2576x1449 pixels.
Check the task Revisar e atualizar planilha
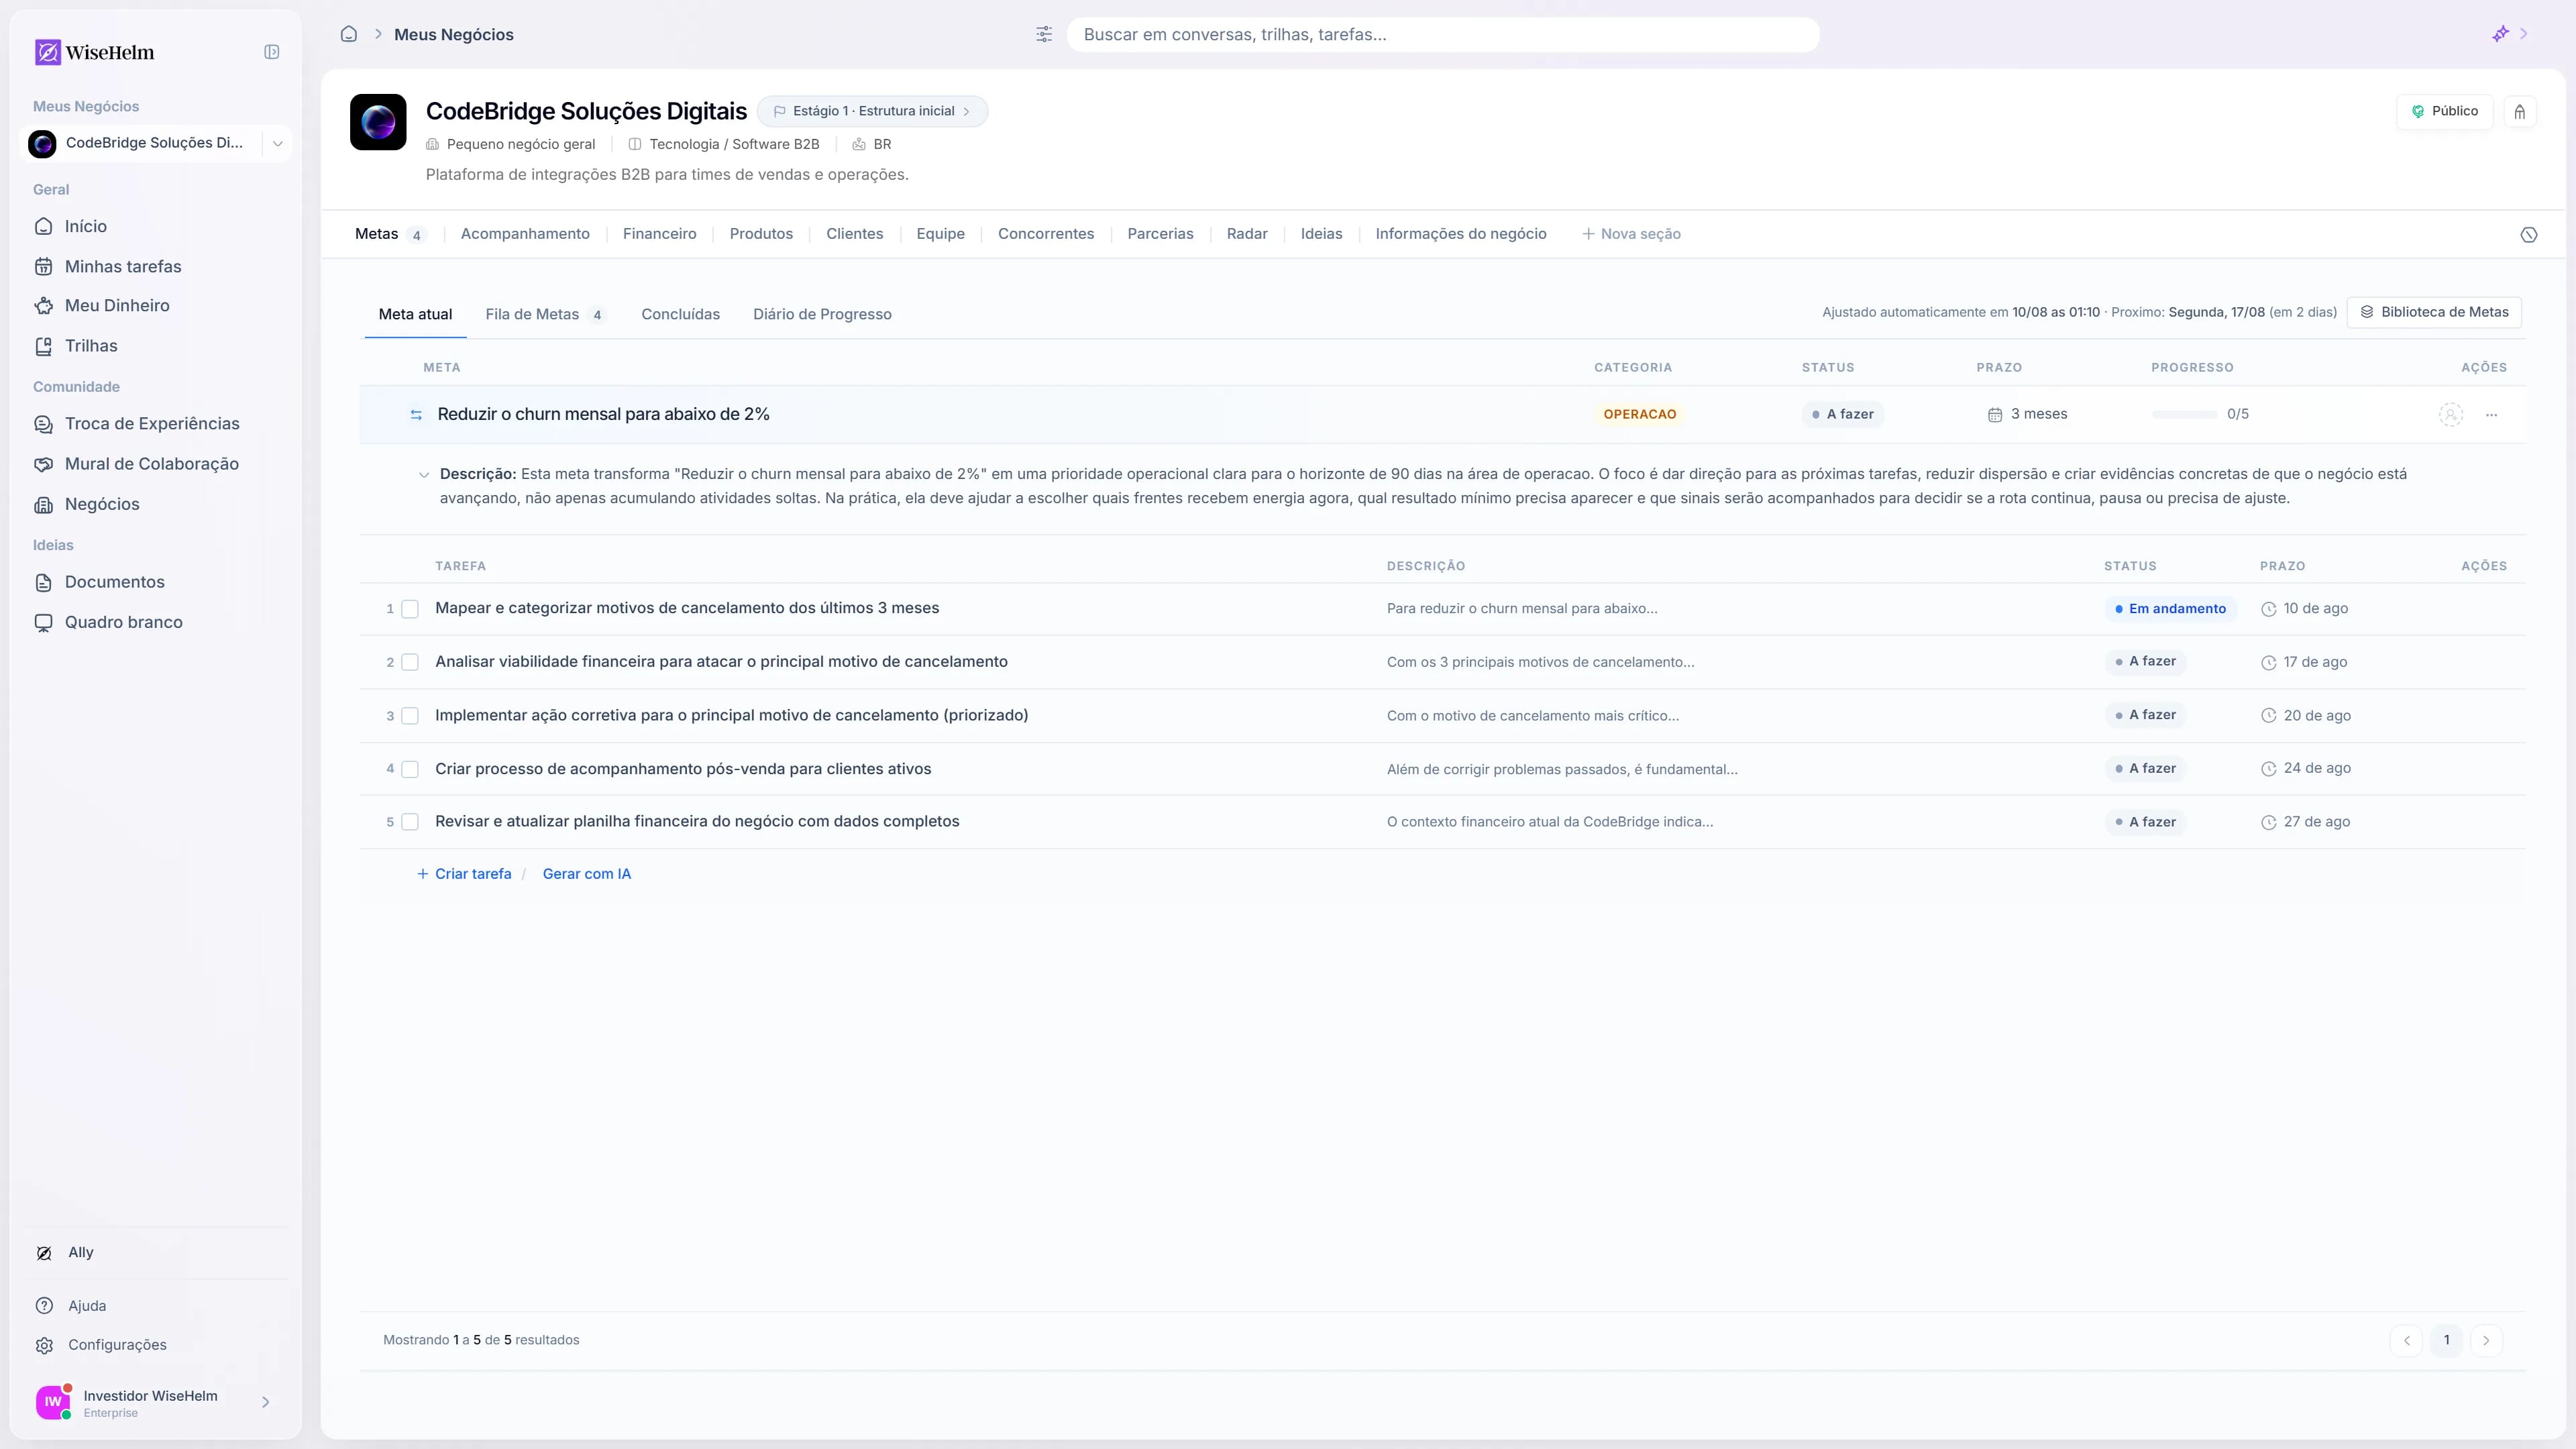[x=410, y=822]
